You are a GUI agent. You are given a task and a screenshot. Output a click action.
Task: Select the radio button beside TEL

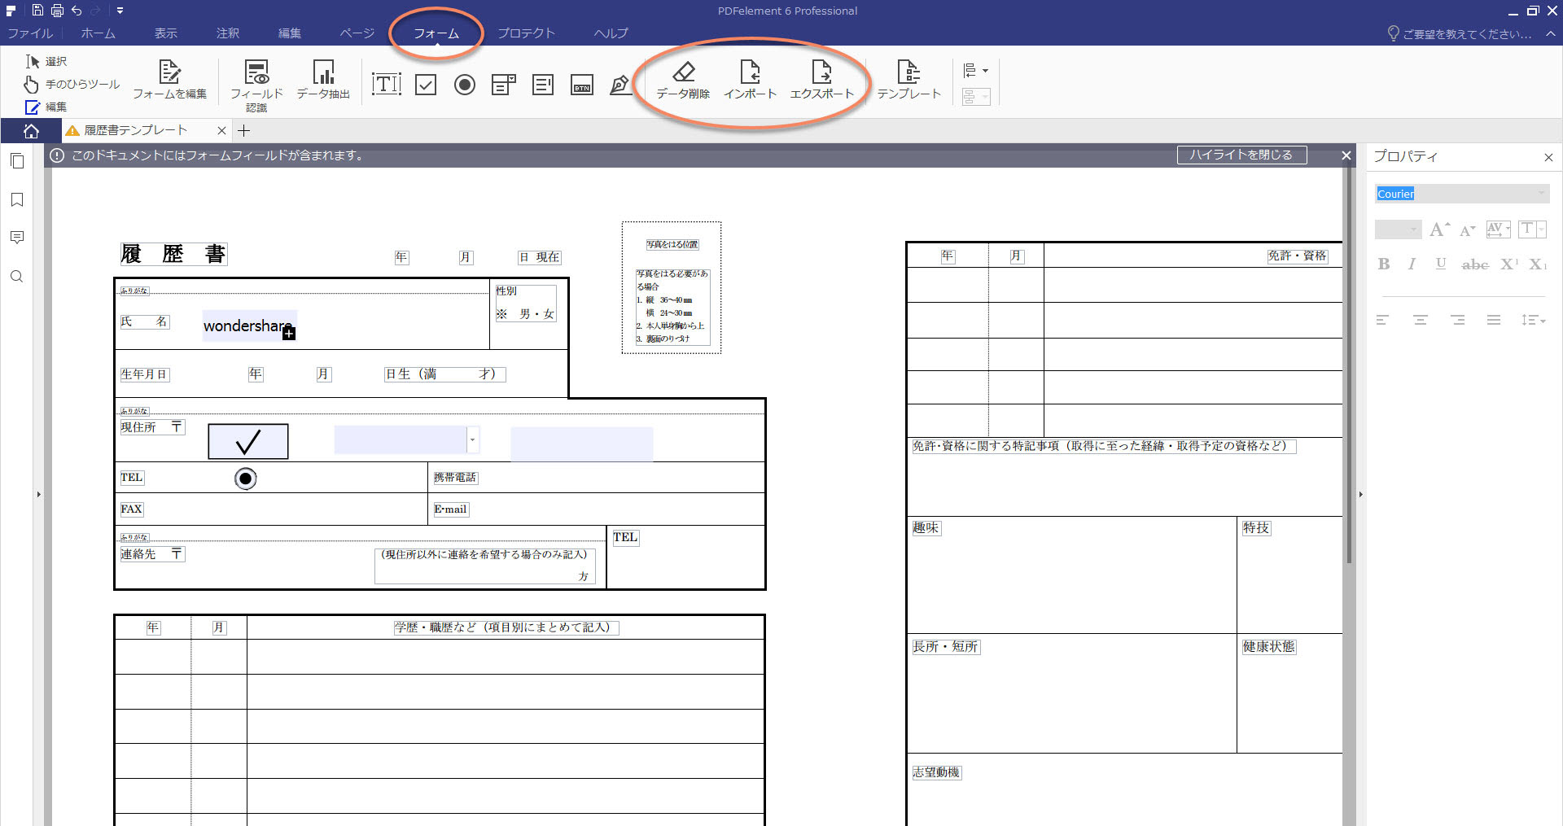246,479
